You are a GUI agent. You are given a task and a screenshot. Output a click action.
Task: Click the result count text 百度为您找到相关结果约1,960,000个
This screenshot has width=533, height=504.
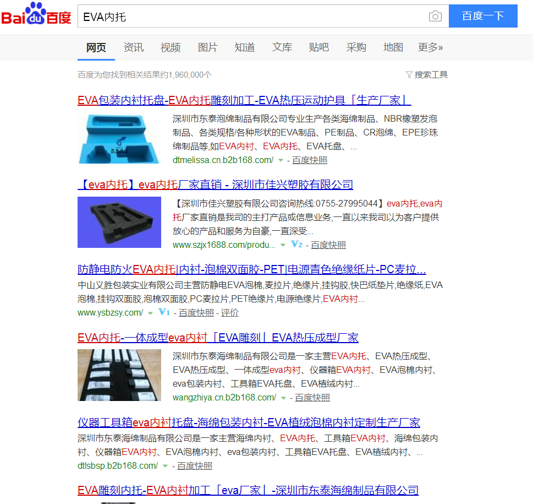click(x=145, y=74)
